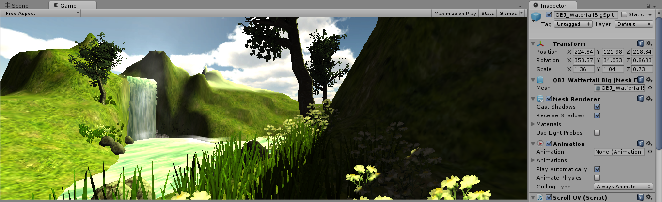Disable the Animation component checkbox
Viewport: 662px width, 202px height.
(x=549, y=144)
